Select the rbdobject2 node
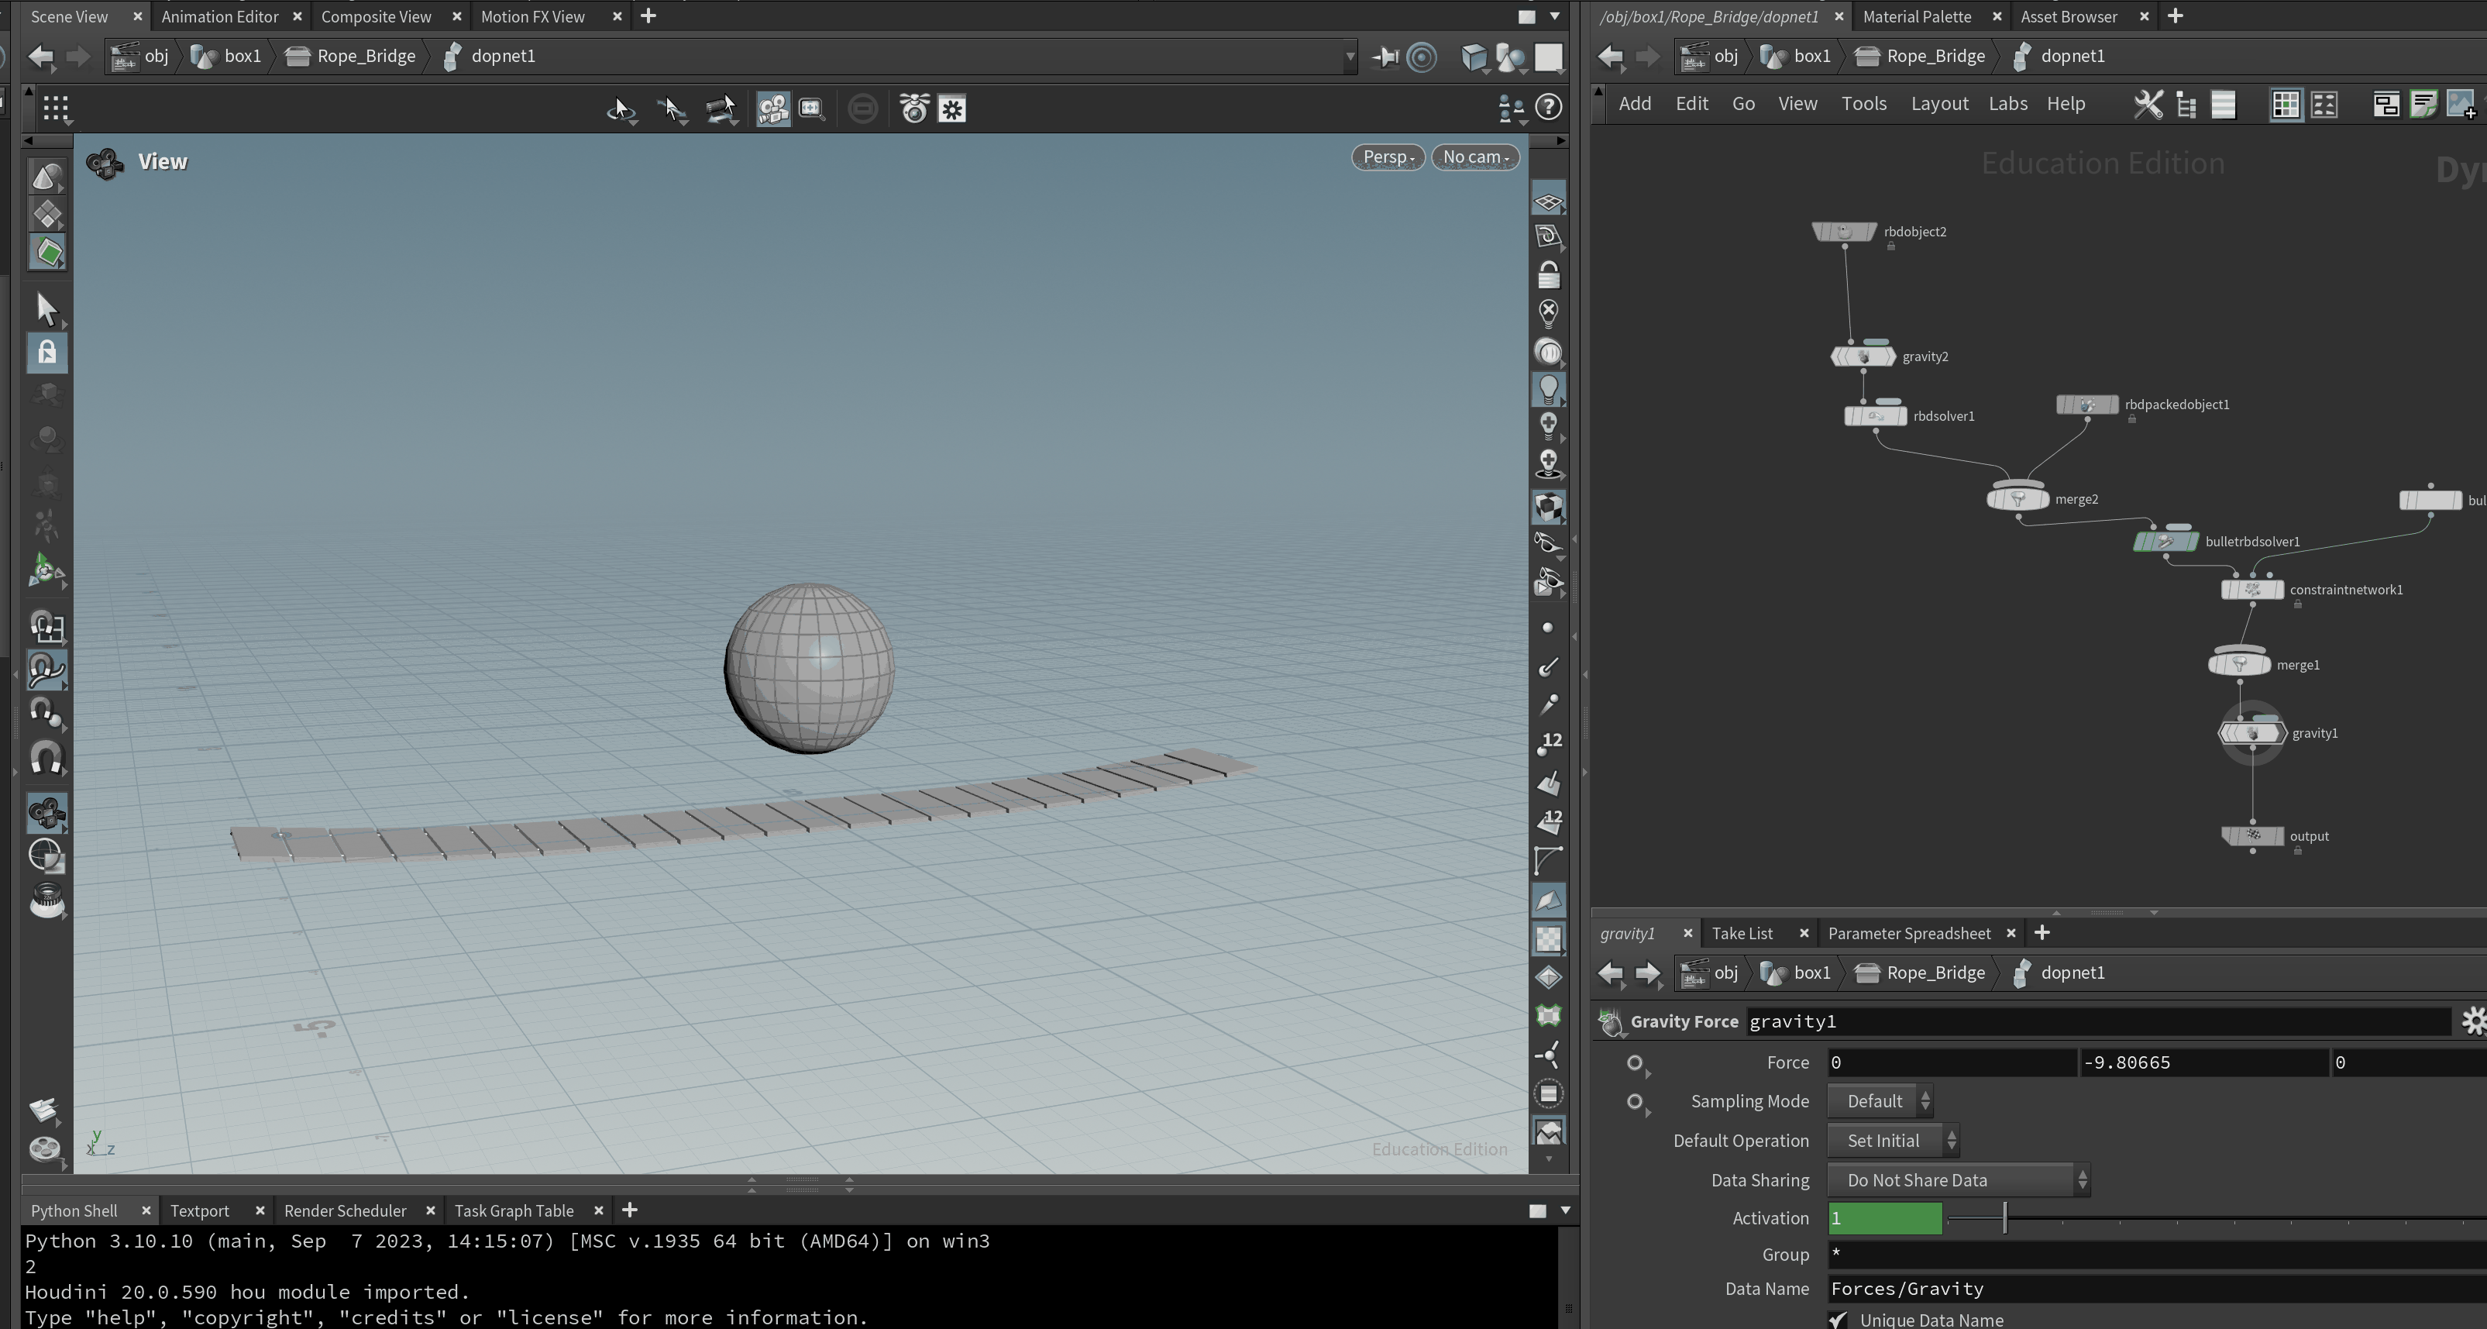 [x=1844, y=232]
